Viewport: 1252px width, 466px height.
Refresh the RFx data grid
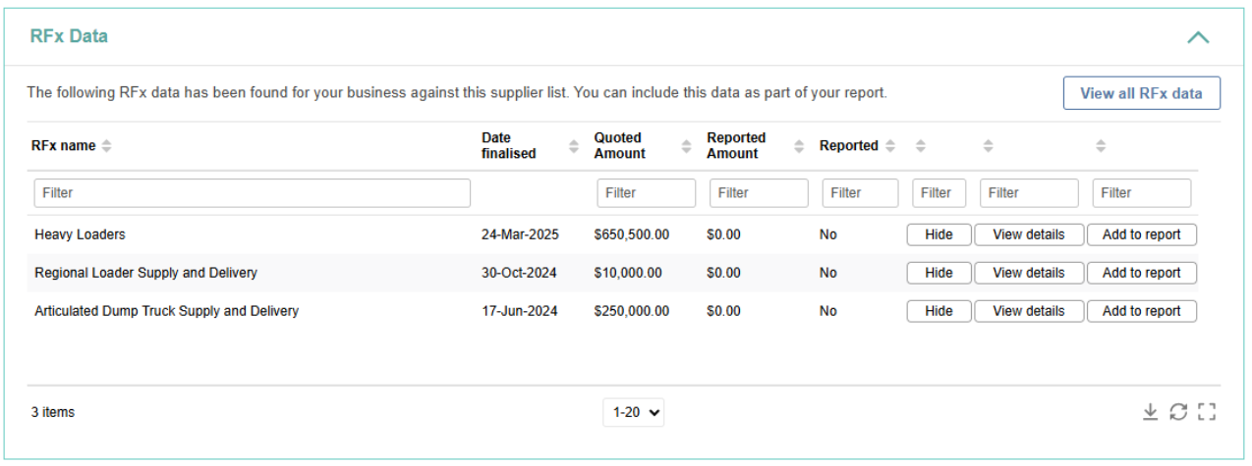click(x=1178, y=413)
